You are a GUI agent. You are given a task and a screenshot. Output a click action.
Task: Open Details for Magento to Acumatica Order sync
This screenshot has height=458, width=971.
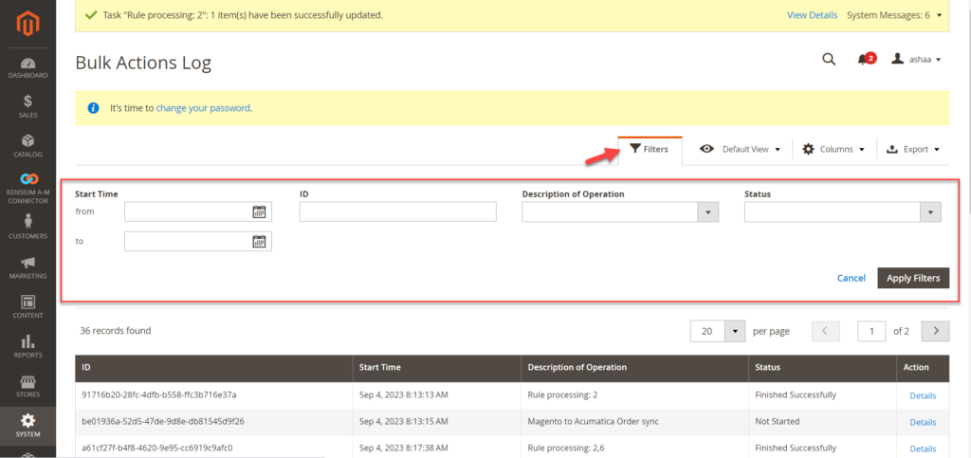click(x=923, y=422)
